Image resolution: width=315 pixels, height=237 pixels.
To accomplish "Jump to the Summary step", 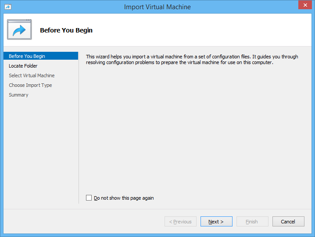I will (18, 95).
